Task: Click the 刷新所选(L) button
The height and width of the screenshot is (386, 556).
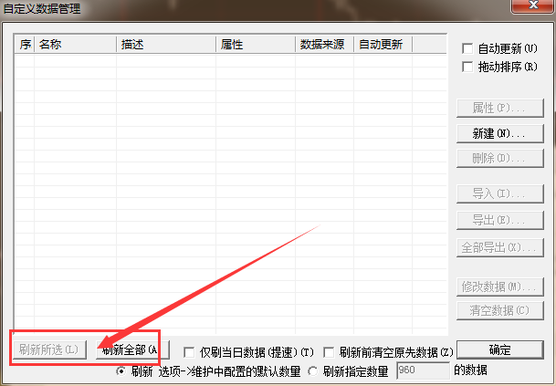Action: point(49,349)
